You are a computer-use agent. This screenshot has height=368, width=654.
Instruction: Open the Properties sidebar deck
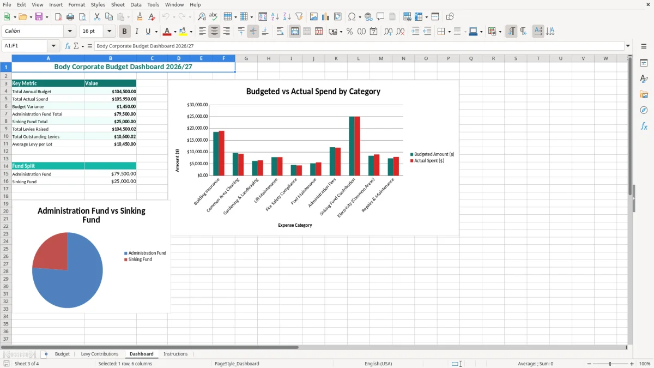pos(644,63)
